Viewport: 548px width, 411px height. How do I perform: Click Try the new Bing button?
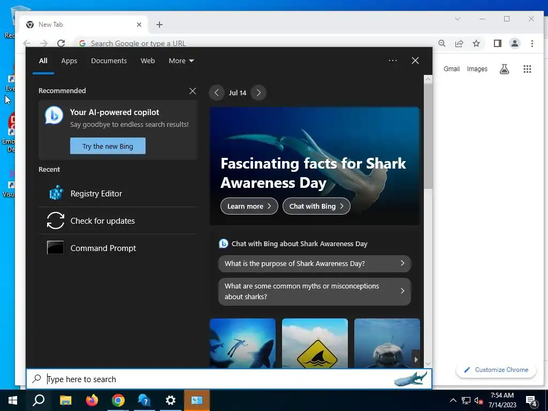coord(108,146)
